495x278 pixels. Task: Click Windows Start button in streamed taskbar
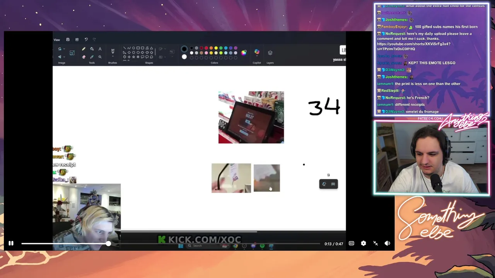tap(181, 246)
